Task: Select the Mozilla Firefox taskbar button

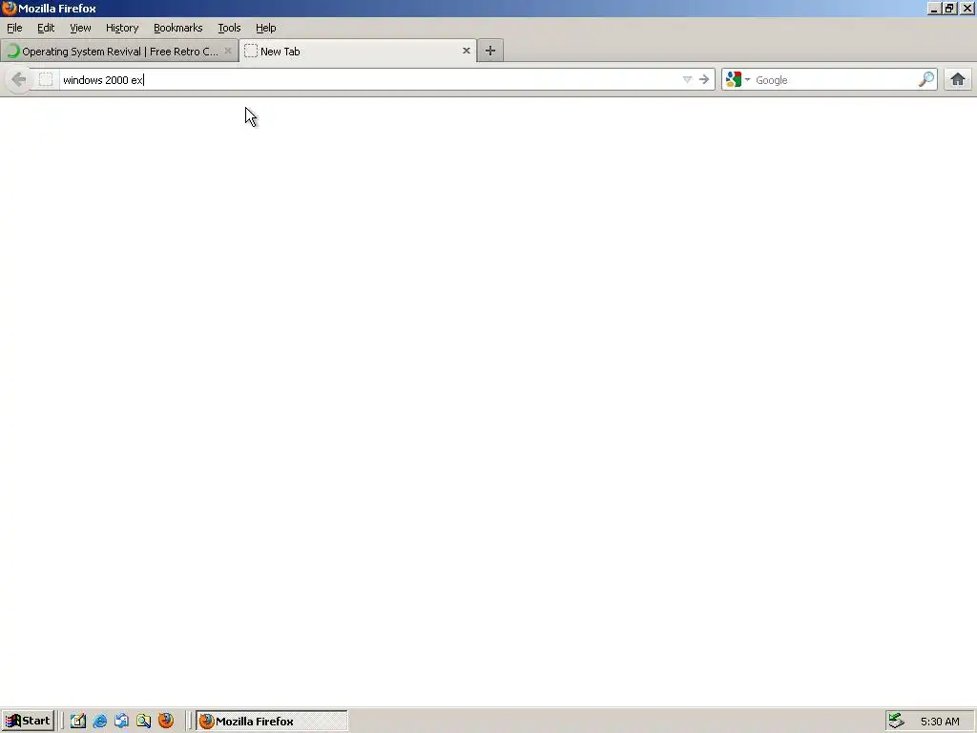Action: 272,722
